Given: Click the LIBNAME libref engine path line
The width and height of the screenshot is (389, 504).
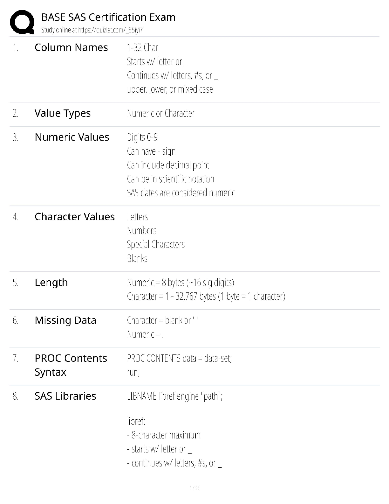Looking at the screenshot, I should coord(175,396).
